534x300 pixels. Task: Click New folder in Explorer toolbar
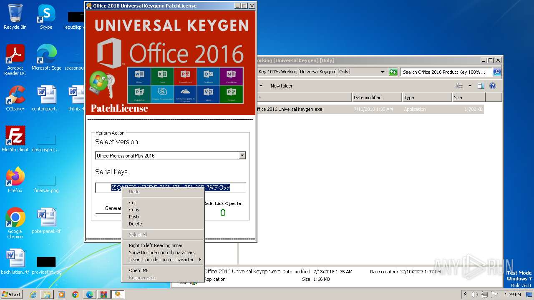click(x=282, y=86)
